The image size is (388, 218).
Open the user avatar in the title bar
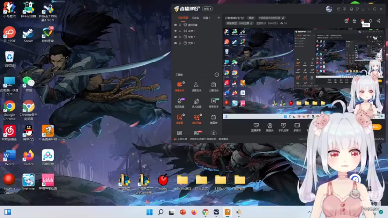[x=329, y=9]
